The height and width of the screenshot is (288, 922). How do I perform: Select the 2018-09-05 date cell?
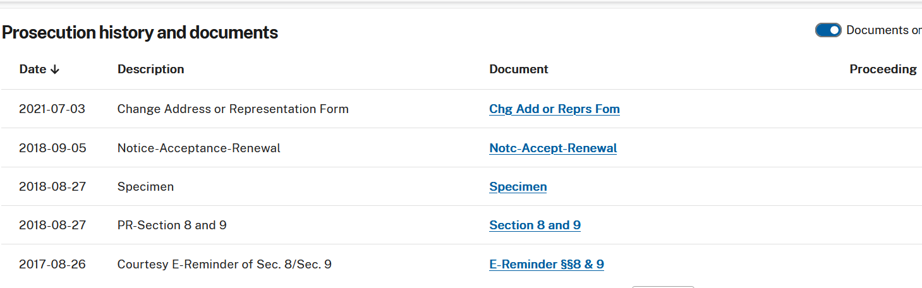point(52,148)
